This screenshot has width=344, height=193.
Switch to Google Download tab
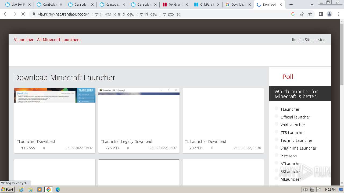click(x=238, y=5)
